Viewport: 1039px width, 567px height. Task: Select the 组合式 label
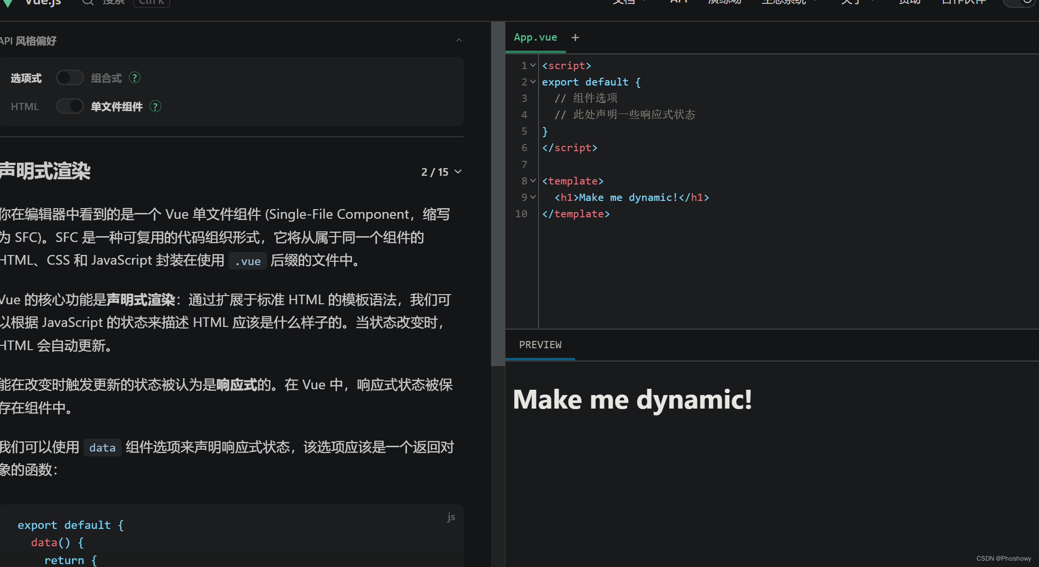[106, 78]
